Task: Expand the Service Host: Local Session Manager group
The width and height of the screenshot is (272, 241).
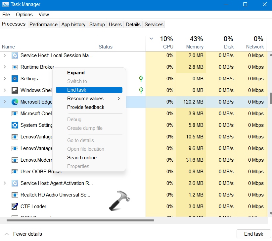Action: pos(5,55)
